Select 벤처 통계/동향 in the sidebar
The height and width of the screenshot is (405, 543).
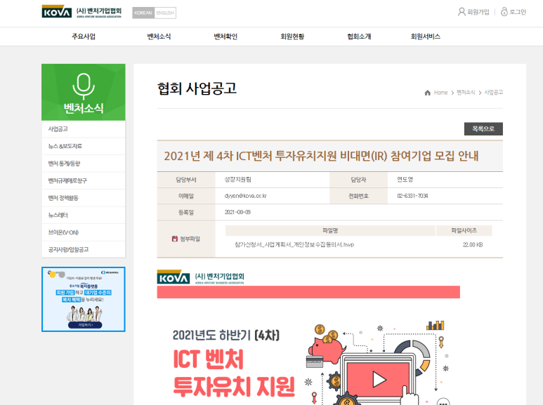click(x=84, y=164)
